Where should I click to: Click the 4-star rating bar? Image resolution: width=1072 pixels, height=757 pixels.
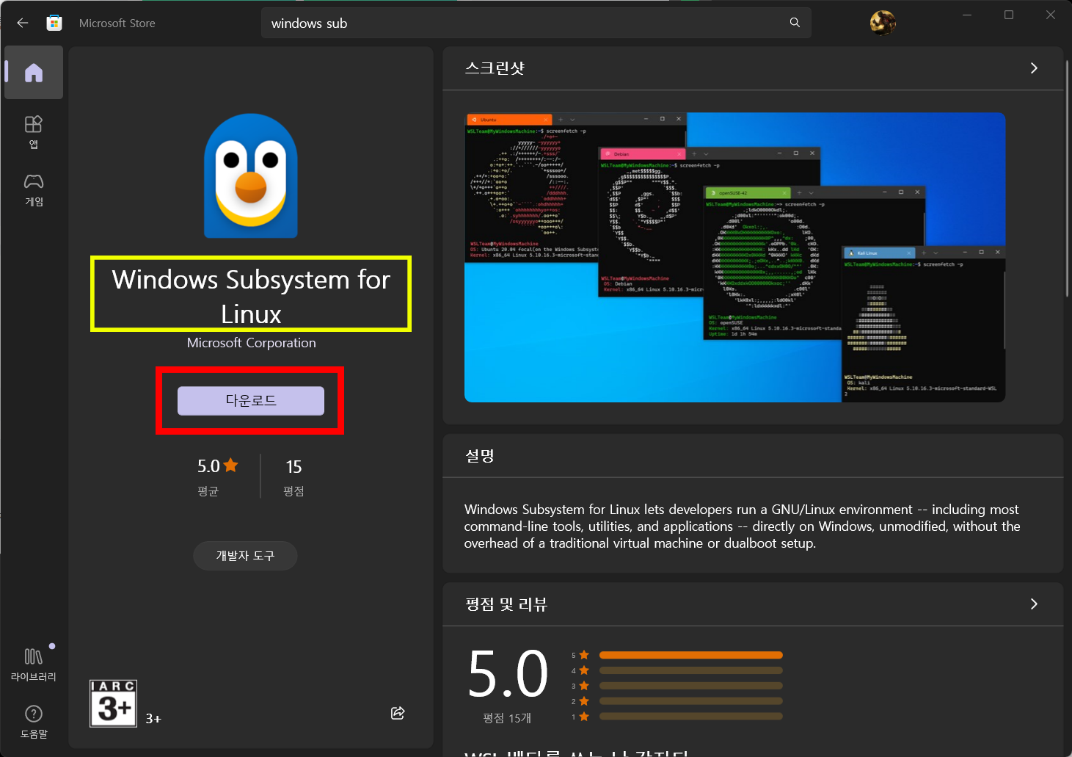click(690, 670)
